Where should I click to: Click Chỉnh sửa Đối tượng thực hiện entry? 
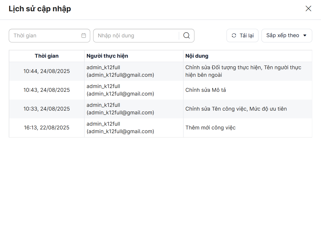(243, 71)
